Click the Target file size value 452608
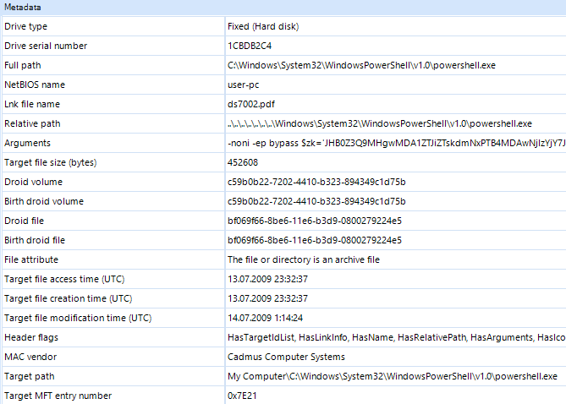This screenshot has width=566, height=404. [243, 162]
